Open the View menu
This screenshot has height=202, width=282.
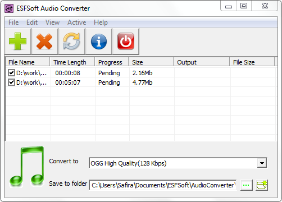coord(52,22)
